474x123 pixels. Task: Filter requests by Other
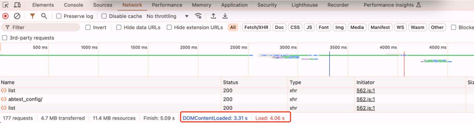(437, 28)
